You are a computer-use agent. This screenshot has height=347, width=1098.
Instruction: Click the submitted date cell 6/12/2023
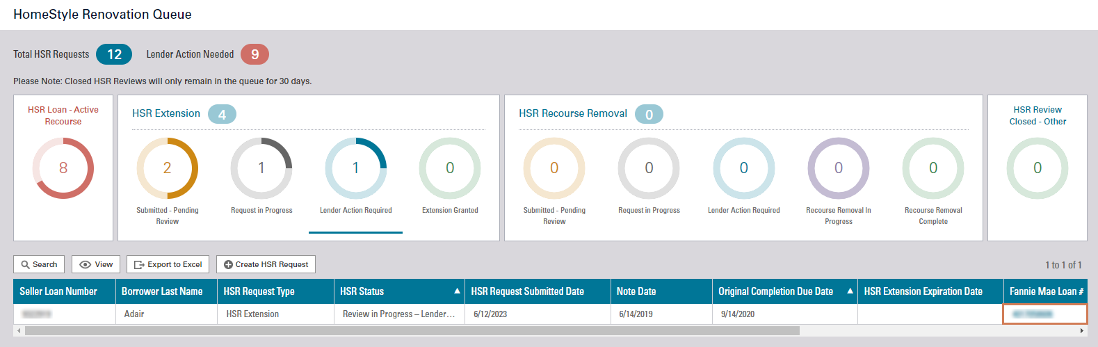(x=538, y=314)
